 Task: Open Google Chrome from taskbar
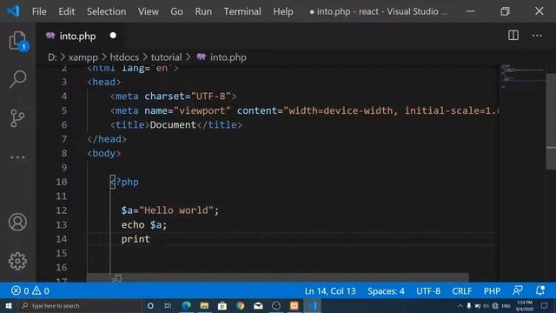[240, 305]
